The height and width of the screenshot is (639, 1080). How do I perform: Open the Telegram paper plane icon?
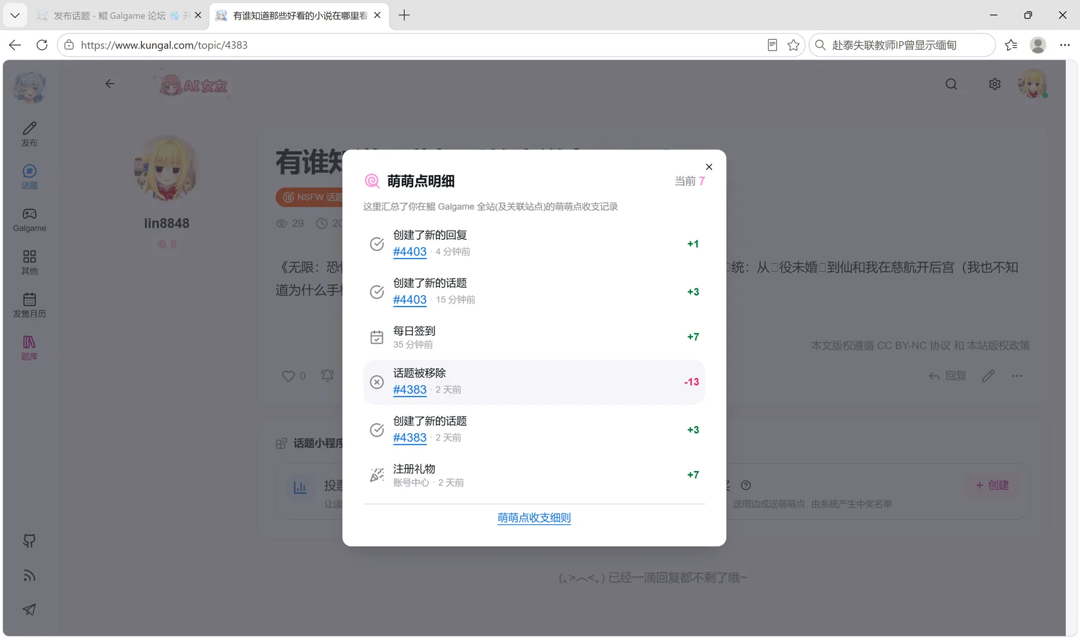pyautogui.click(x=29, y=609)
